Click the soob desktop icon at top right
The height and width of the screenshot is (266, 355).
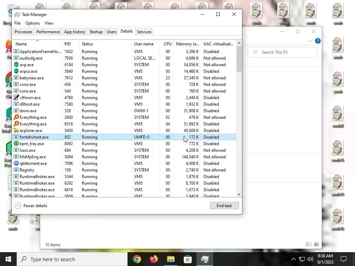tap(338, 14)
